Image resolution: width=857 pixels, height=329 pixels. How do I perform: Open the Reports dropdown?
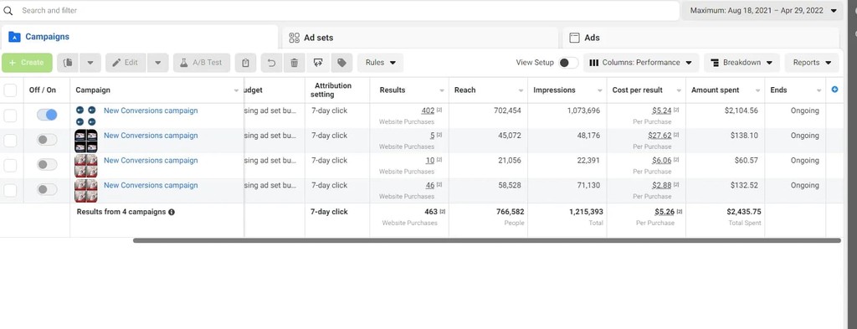coord(812,62)
